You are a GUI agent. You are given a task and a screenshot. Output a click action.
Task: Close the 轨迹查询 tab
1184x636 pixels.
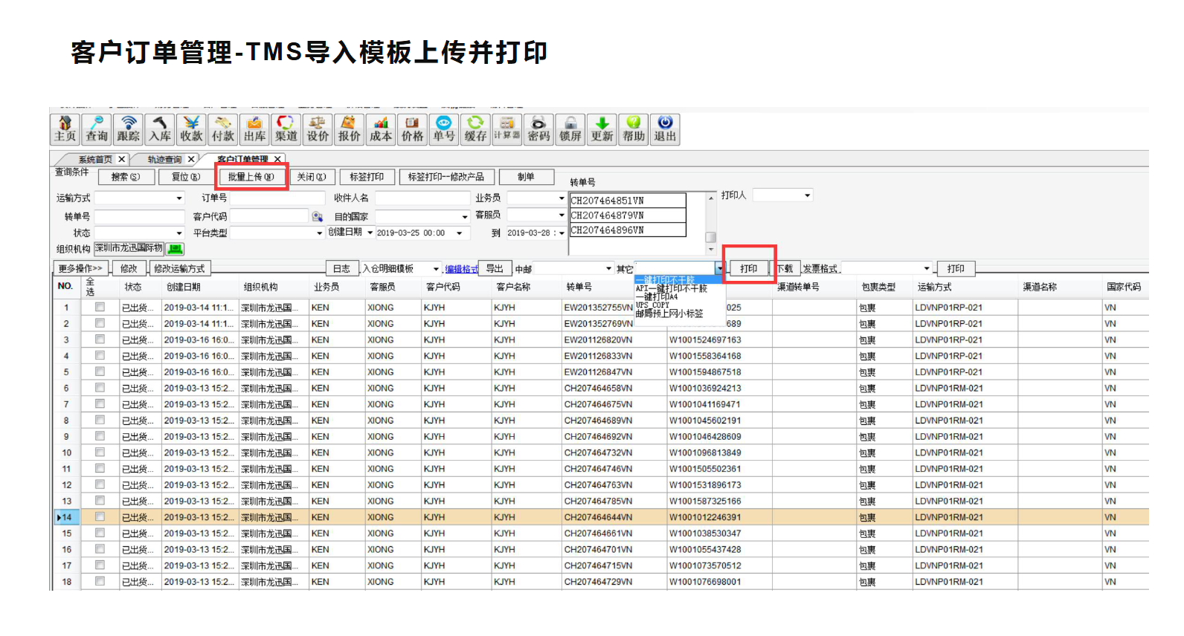tap(191, 159)
